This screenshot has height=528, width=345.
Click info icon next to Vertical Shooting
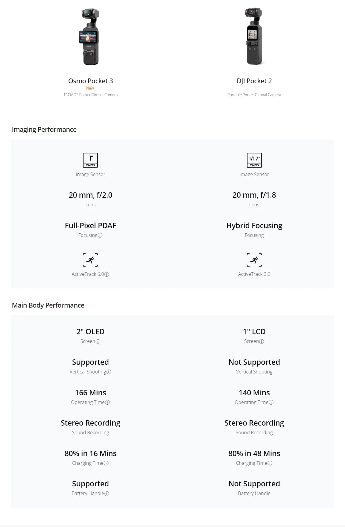(x=109, y=372)
